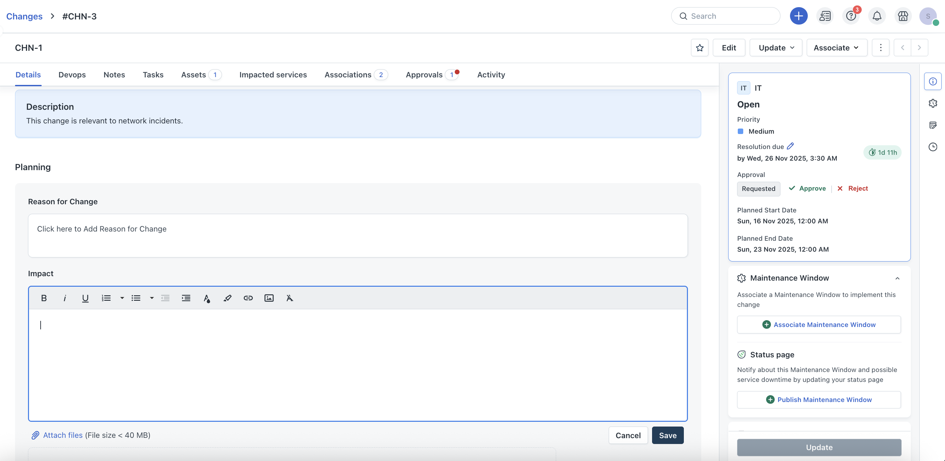The height and width of the screenshot is (461, 945).
Task: Open the Impacted services tab
Action: tap(273, 75)
